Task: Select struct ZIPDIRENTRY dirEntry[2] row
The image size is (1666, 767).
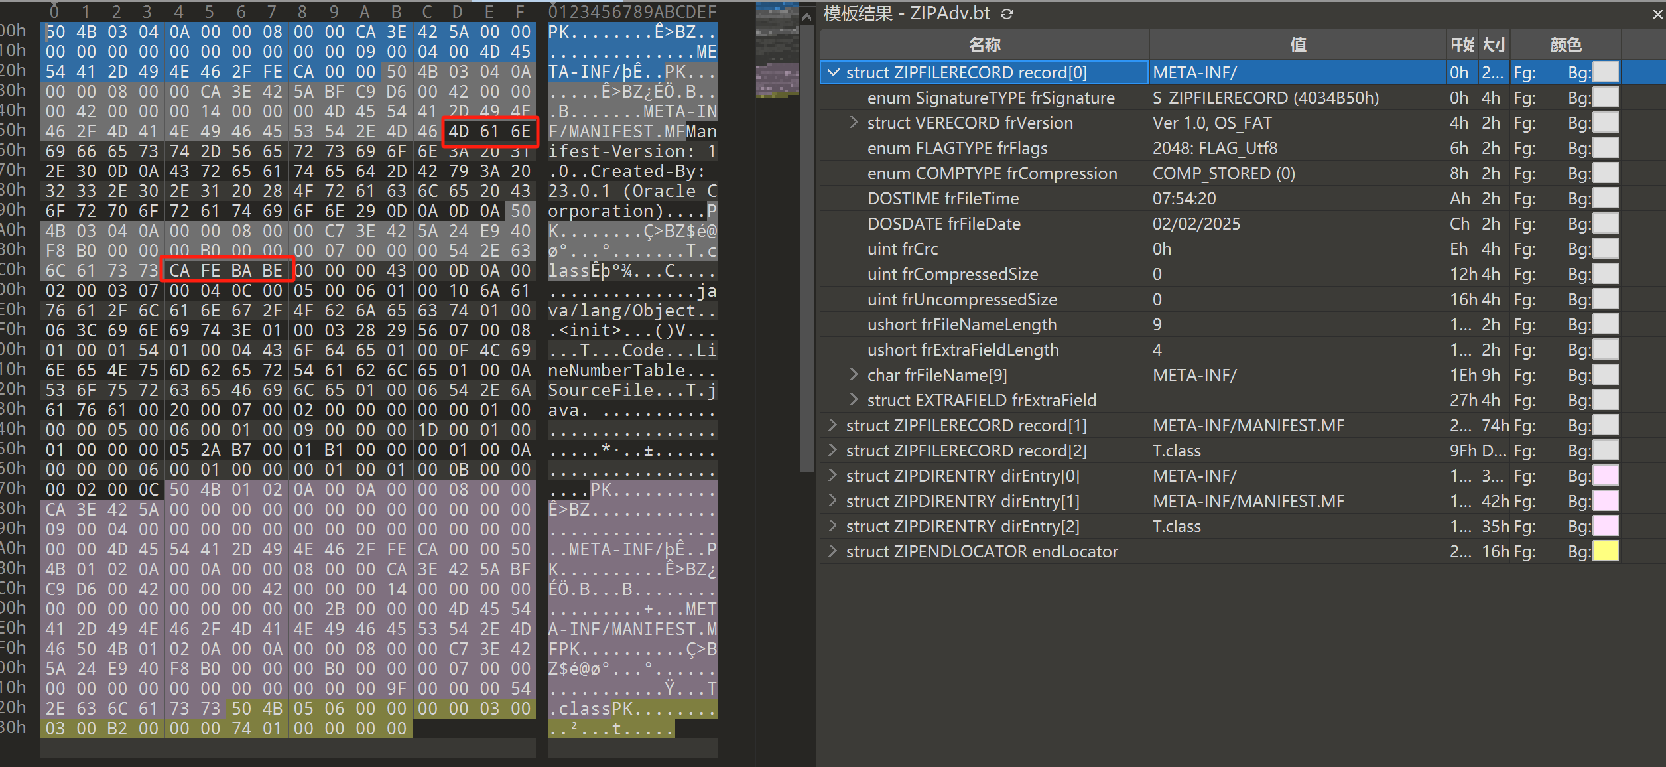Action: coord(962,526)
